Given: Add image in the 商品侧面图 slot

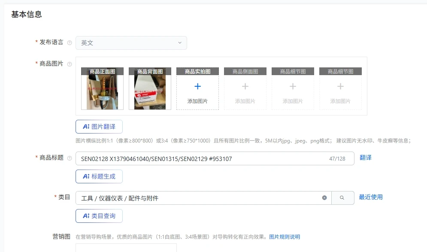Looking at the screenshot, I should tap(245, 88).
